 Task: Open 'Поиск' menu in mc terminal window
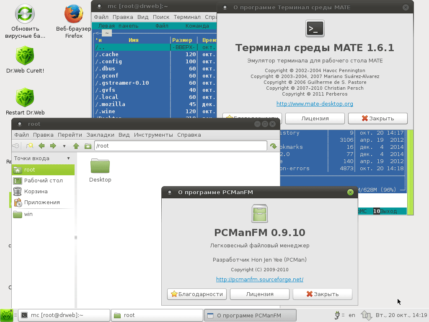pyautogui.click(x=161, y=17)
